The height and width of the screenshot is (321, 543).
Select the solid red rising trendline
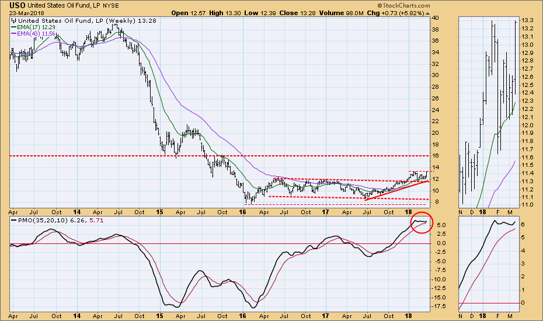[x=397, y=190]
